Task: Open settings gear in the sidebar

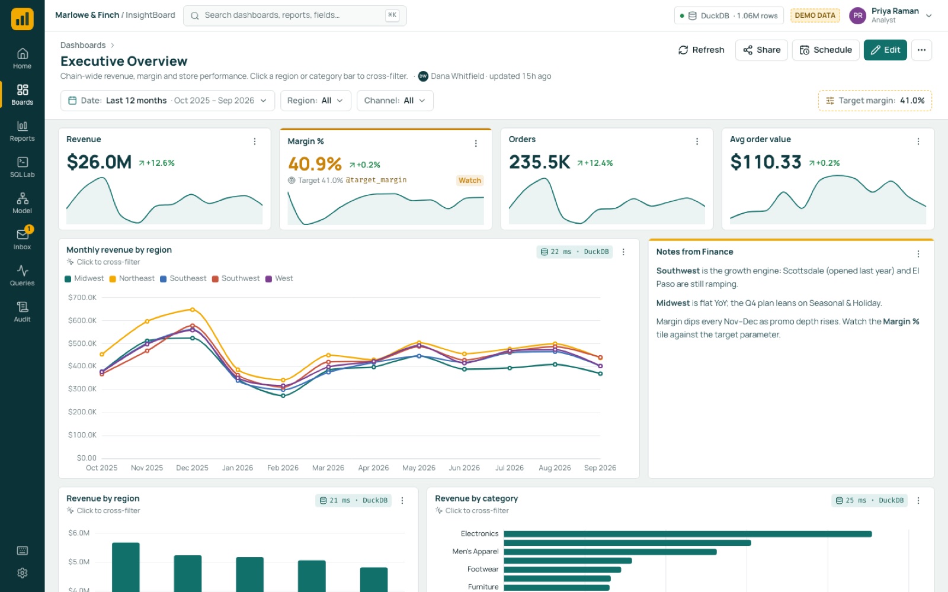Action: (23, 573)
